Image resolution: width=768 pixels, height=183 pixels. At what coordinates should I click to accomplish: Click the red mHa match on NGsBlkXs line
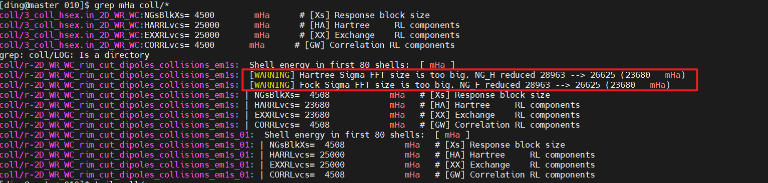coord(262,15)
